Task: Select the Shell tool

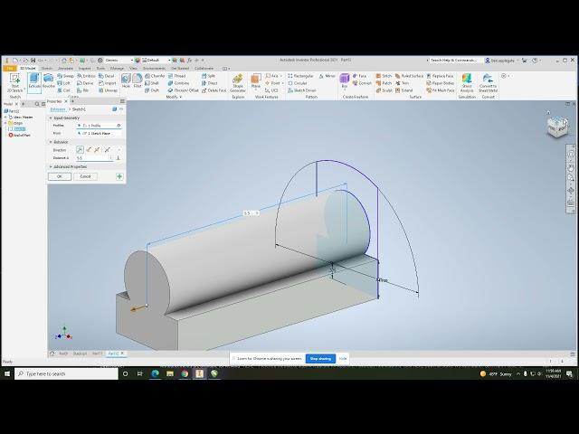Action: (152, 83)
